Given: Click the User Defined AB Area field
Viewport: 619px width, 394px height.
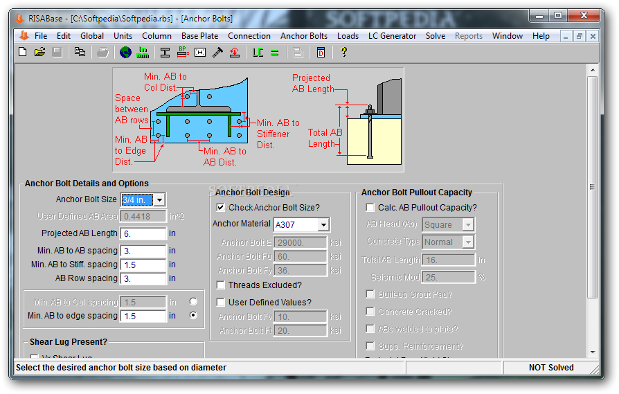Looking at the screenshot, I should tap(143, 216).
